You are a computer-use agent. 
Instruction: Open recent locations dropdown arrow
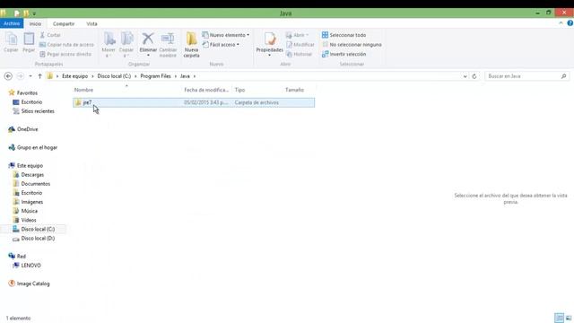click(x=30, y=76)
